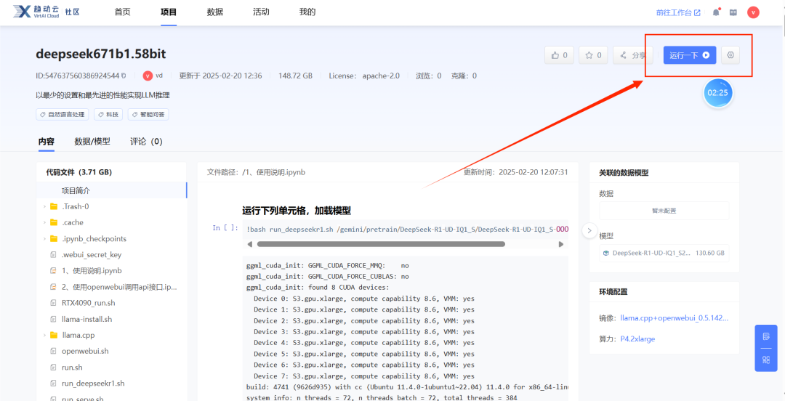Open run_deepseekr1.sh file
Screen dimensions: 785x401
(93, 383)
